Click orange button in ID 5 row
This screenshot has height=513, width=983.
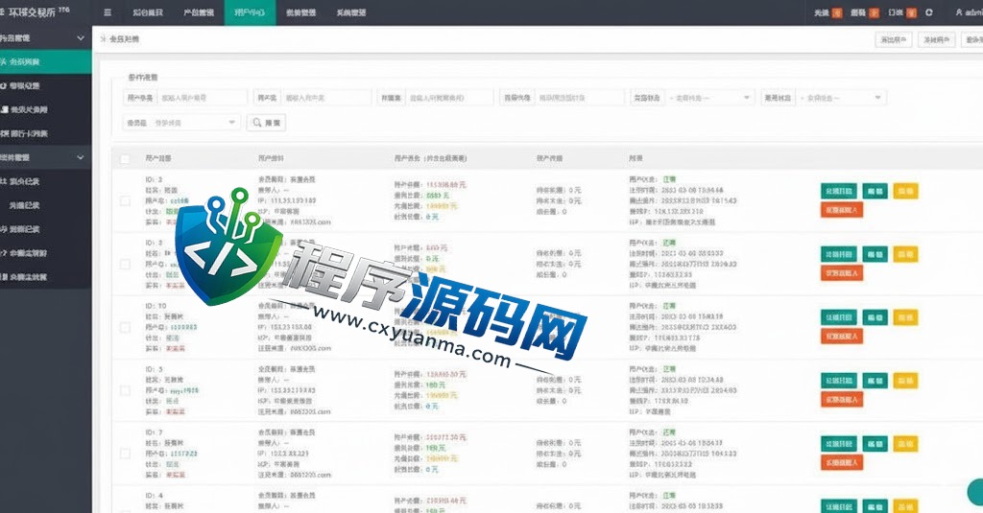(841, 399)
